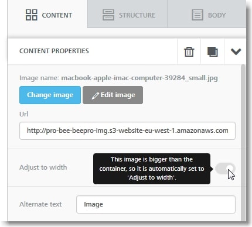Click the pencil icon in Edit image
The height and width of the screenshot is (227, 252).
click(x=95, y=95)
